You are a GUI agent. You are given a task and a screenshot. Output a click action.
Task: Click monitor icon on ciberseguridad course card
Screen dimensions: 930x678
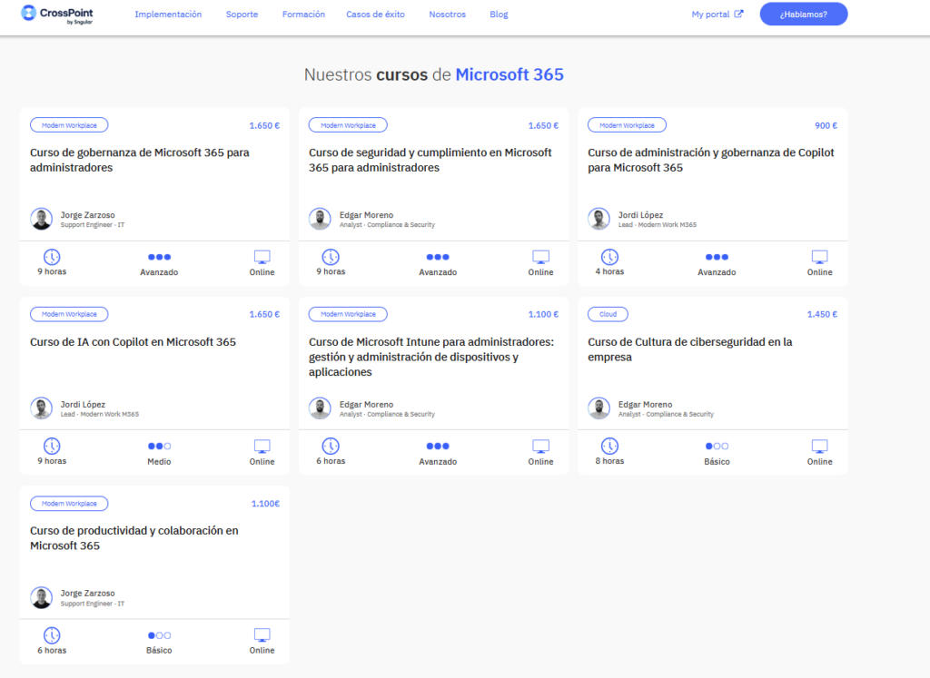coord(820,446)
